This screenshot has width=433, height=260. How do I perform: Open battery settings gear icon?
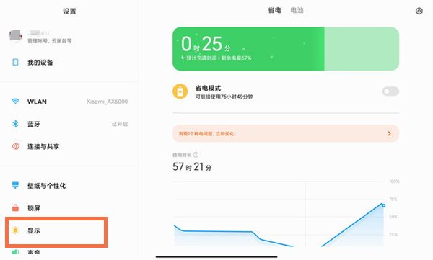[x=419, y=11]
